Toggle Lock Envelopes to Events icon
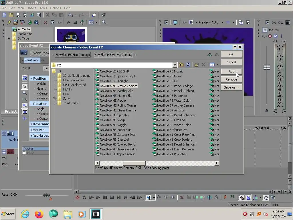This screenshot has height=220, width=293. click(x=266, y=197)
